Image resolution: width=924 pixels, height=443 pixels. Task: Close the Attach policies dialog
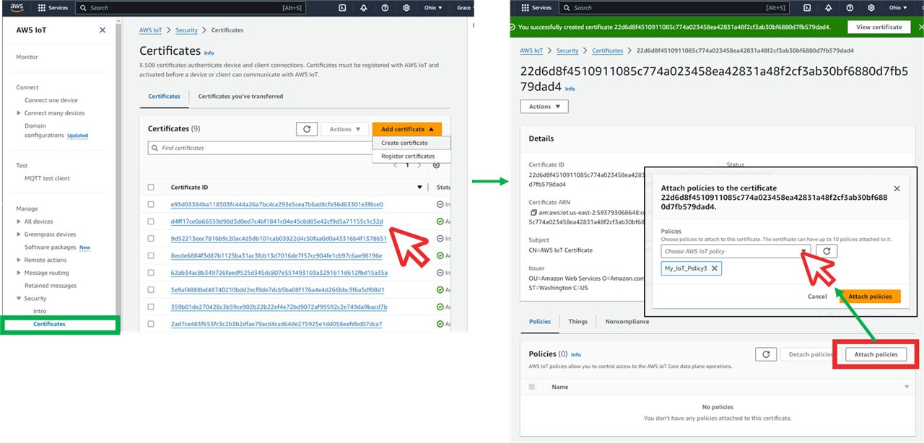[x=897, y=188]
